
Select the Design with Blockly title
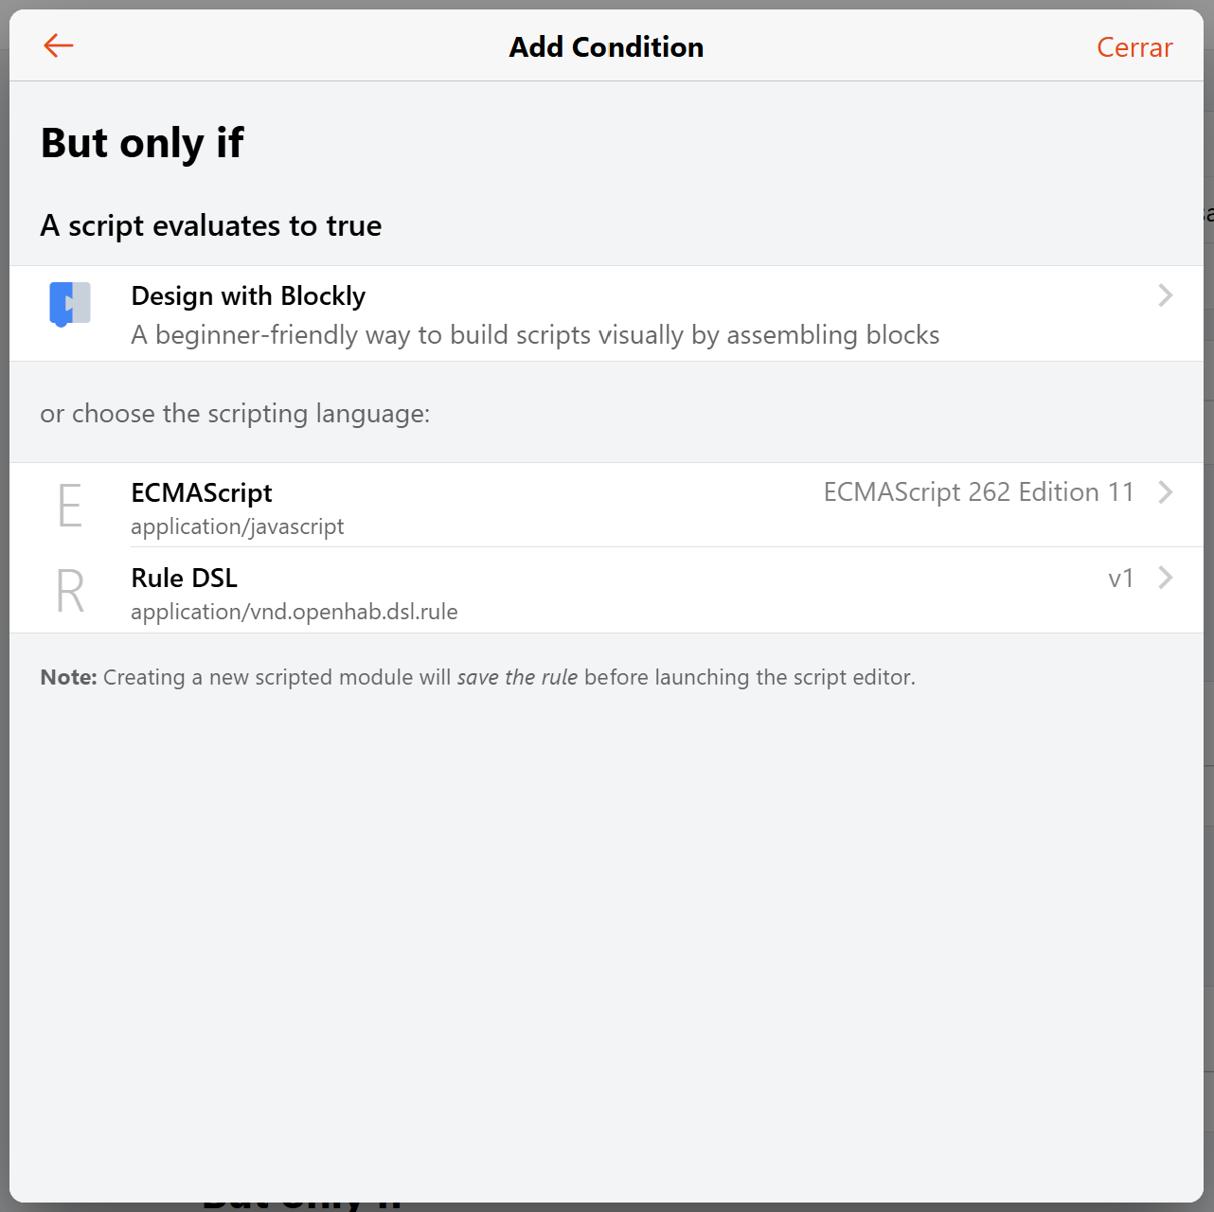[248, 296]
